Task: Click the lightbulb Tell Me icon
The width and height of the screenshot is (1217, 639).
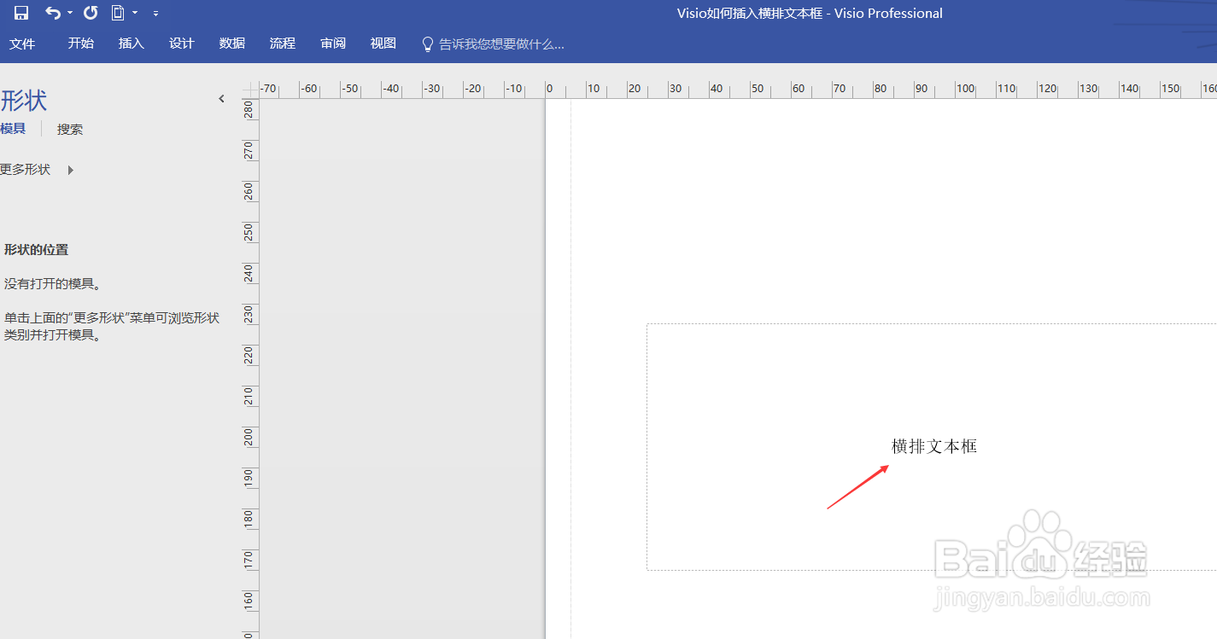Action: [x=429, y=44]
